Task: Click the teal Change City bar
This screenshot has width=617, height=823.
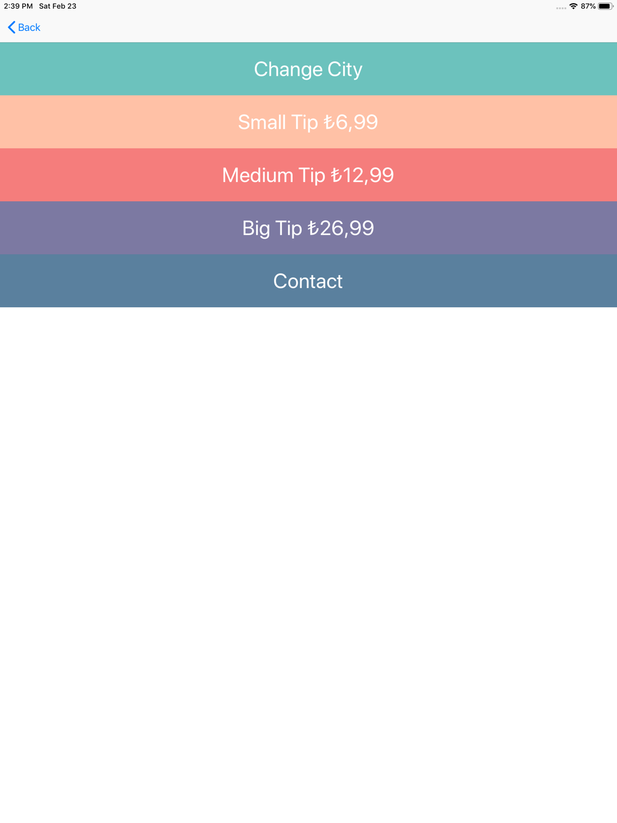Action: (x=308, y=69)
